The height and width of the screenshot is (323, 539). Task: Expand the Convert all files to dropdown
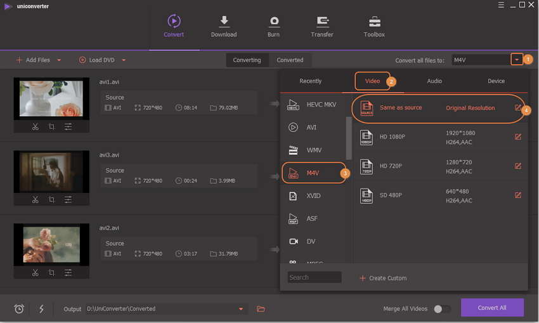point(517,60)
